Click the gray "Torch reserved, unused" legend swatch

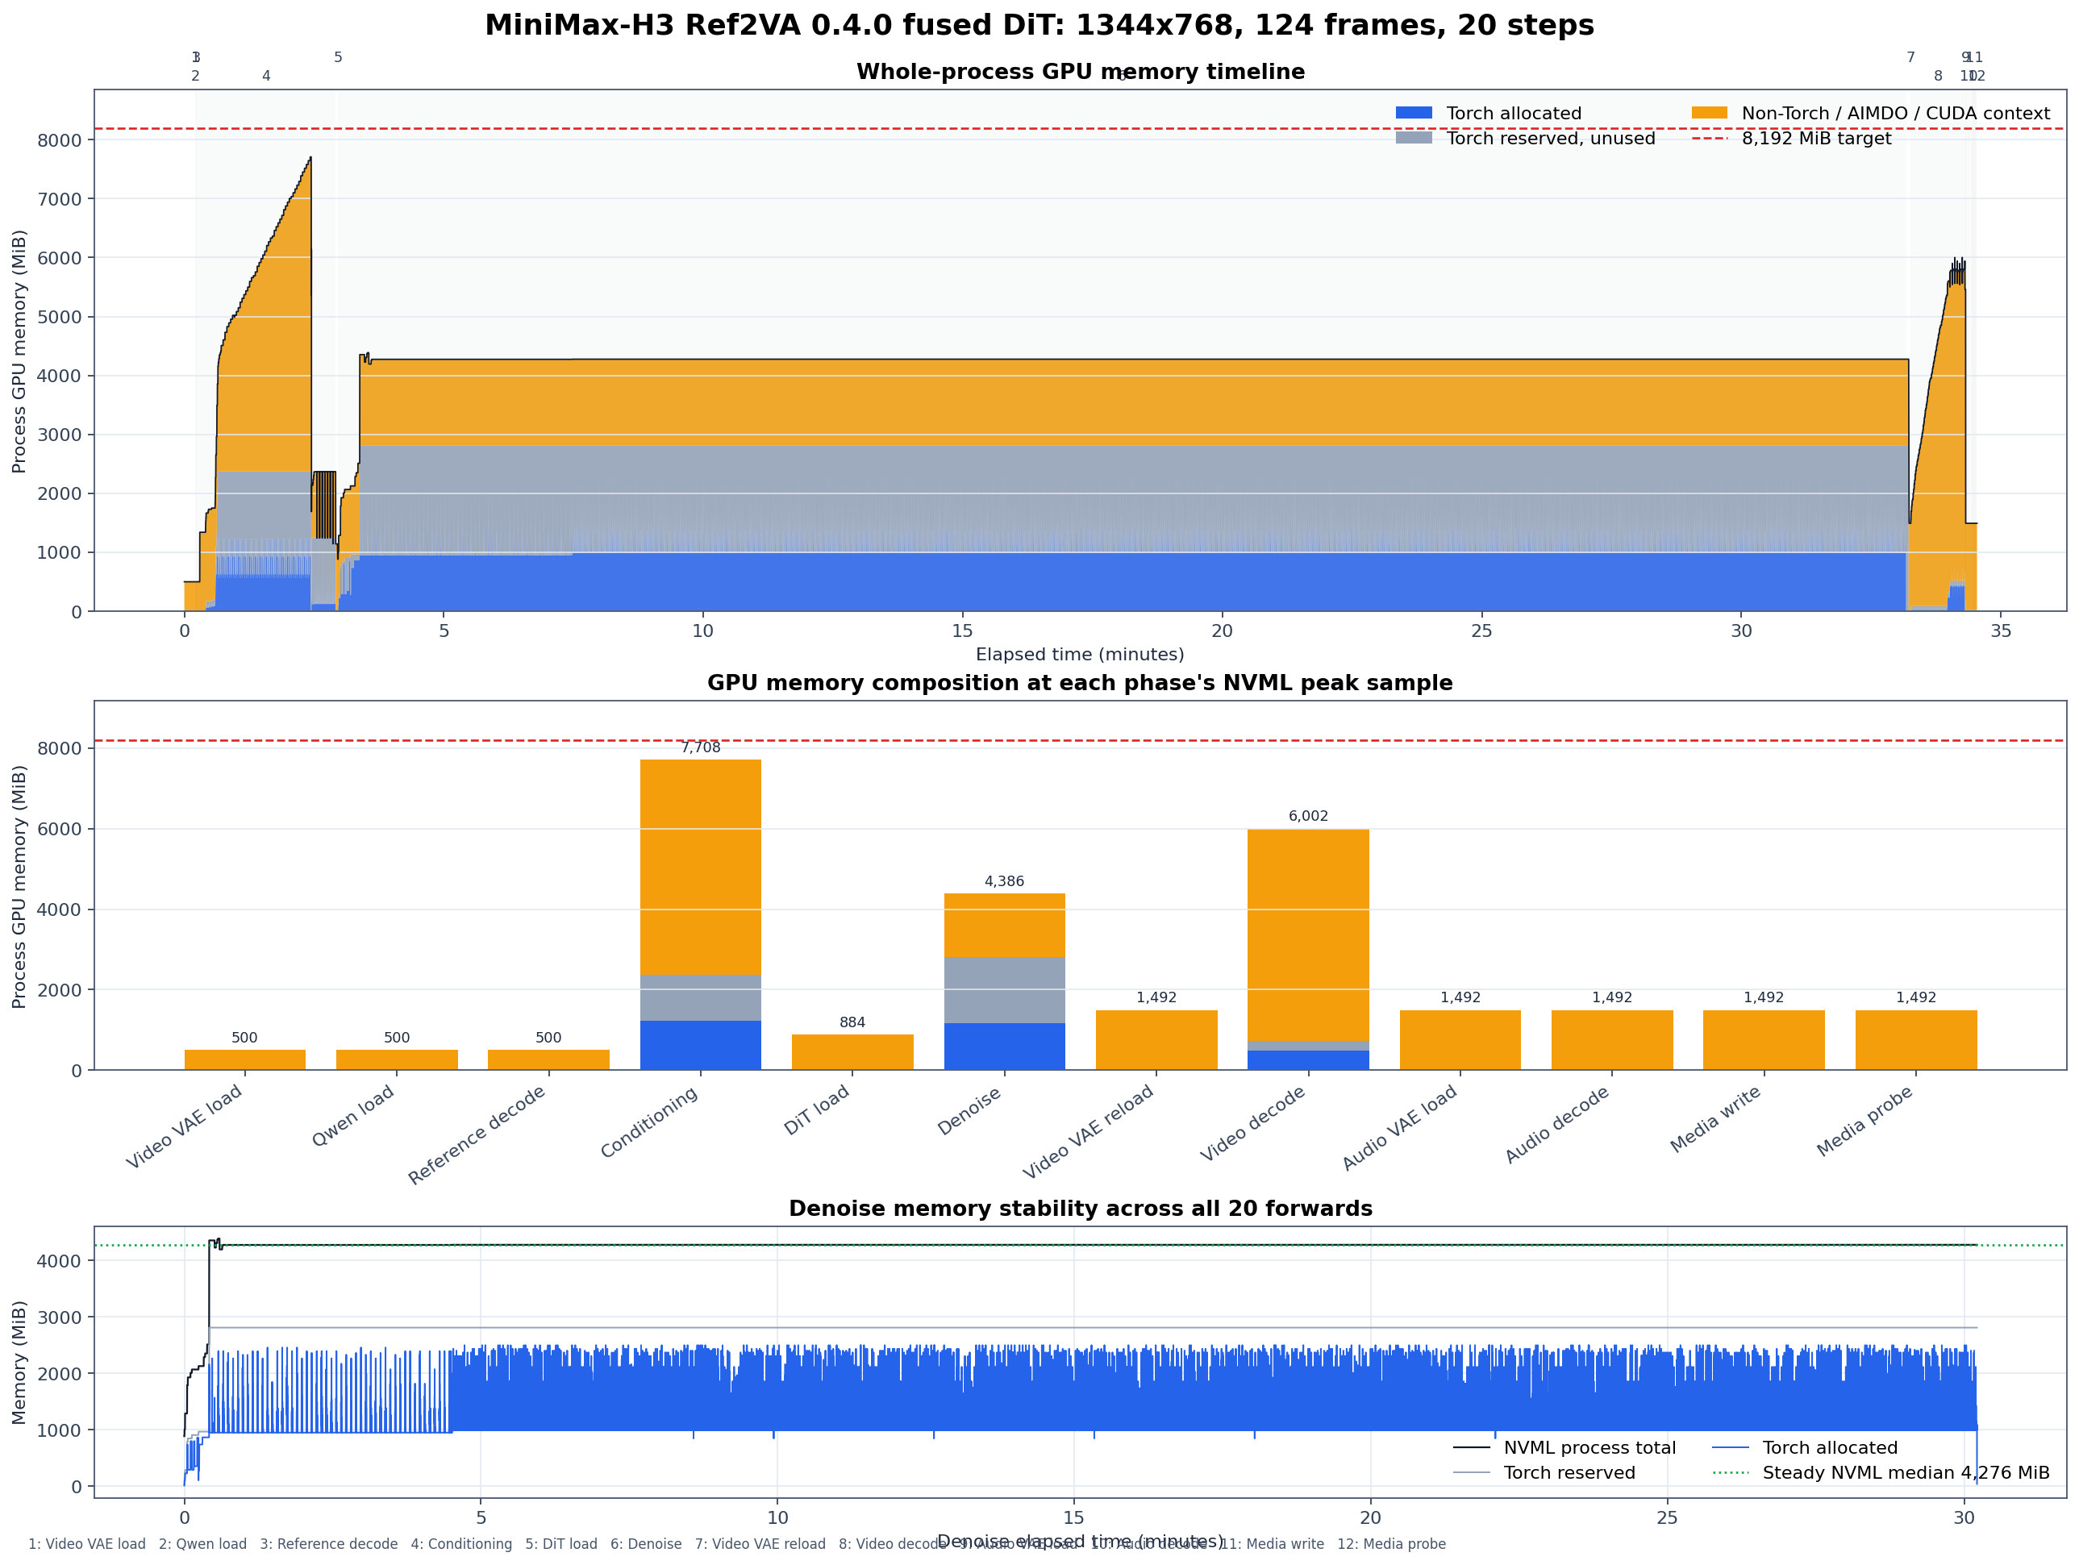point(1414,138)
